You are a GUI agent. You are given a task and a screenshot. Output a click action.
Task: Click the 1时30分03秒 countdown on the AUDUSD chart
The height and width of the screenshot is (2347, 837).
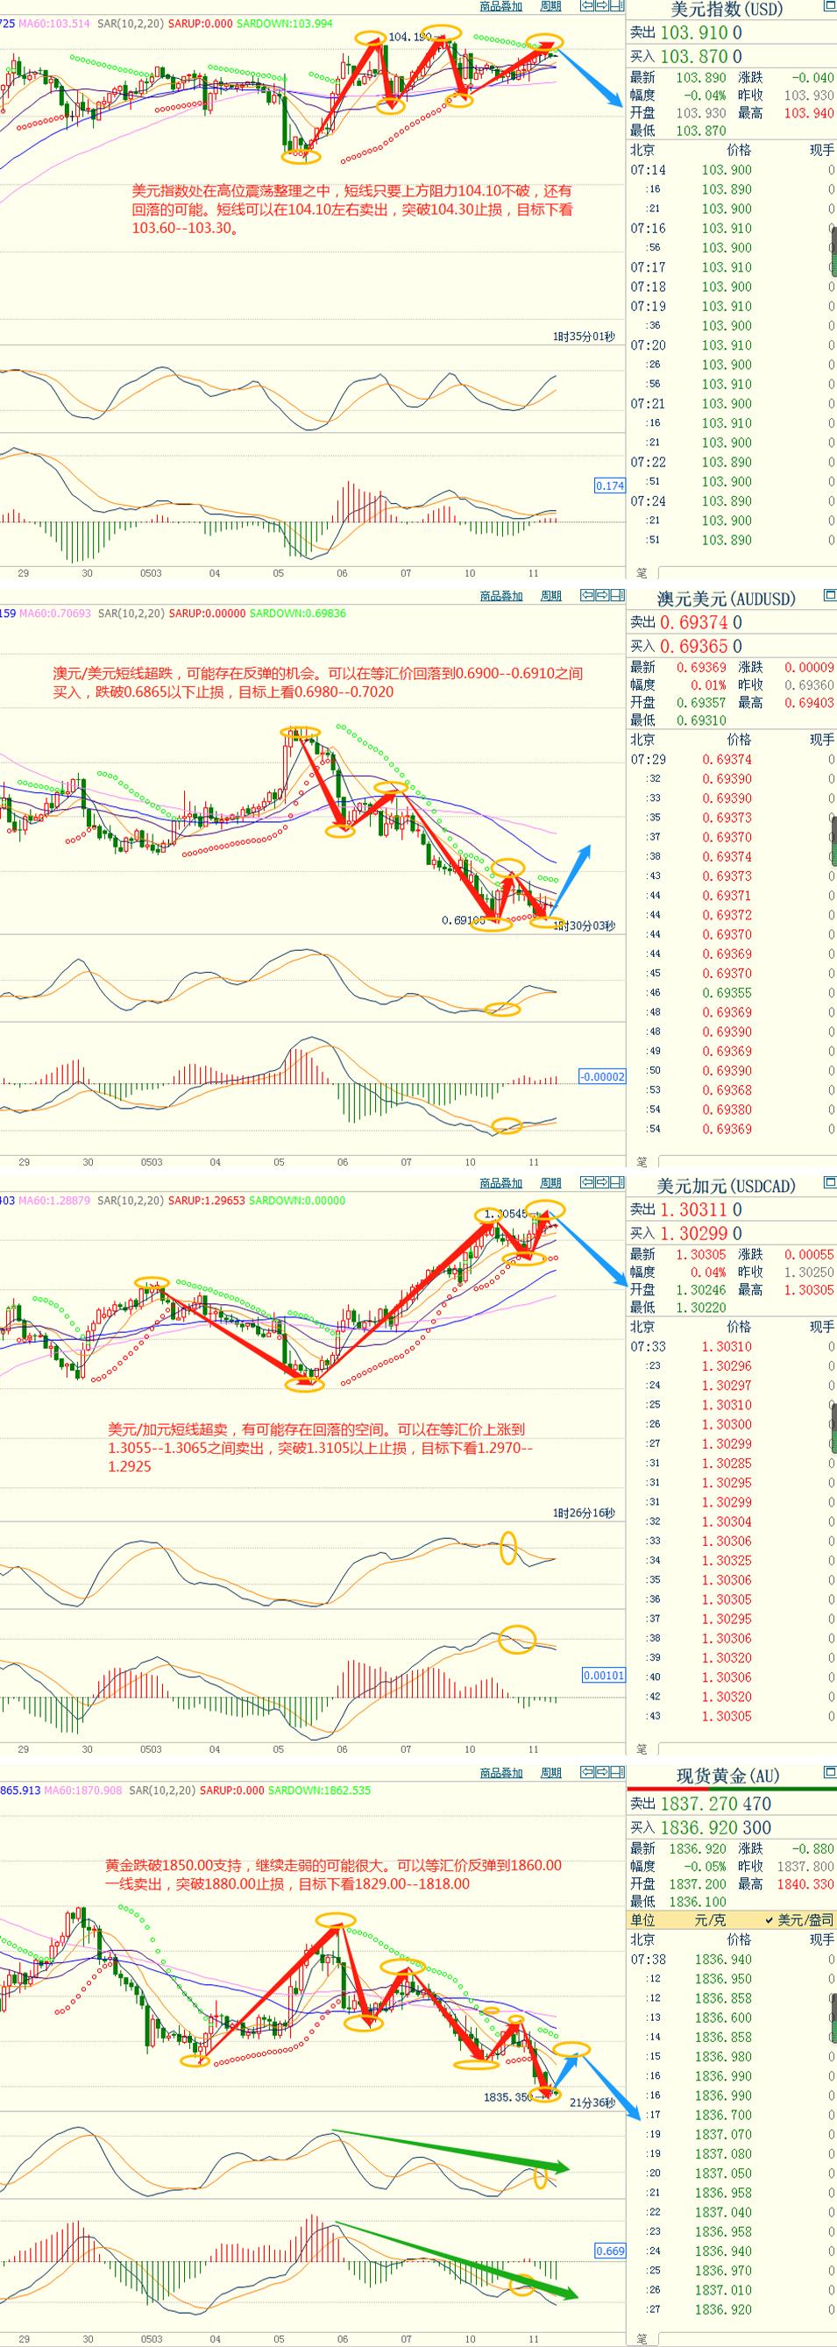click(x=585, y=925)
